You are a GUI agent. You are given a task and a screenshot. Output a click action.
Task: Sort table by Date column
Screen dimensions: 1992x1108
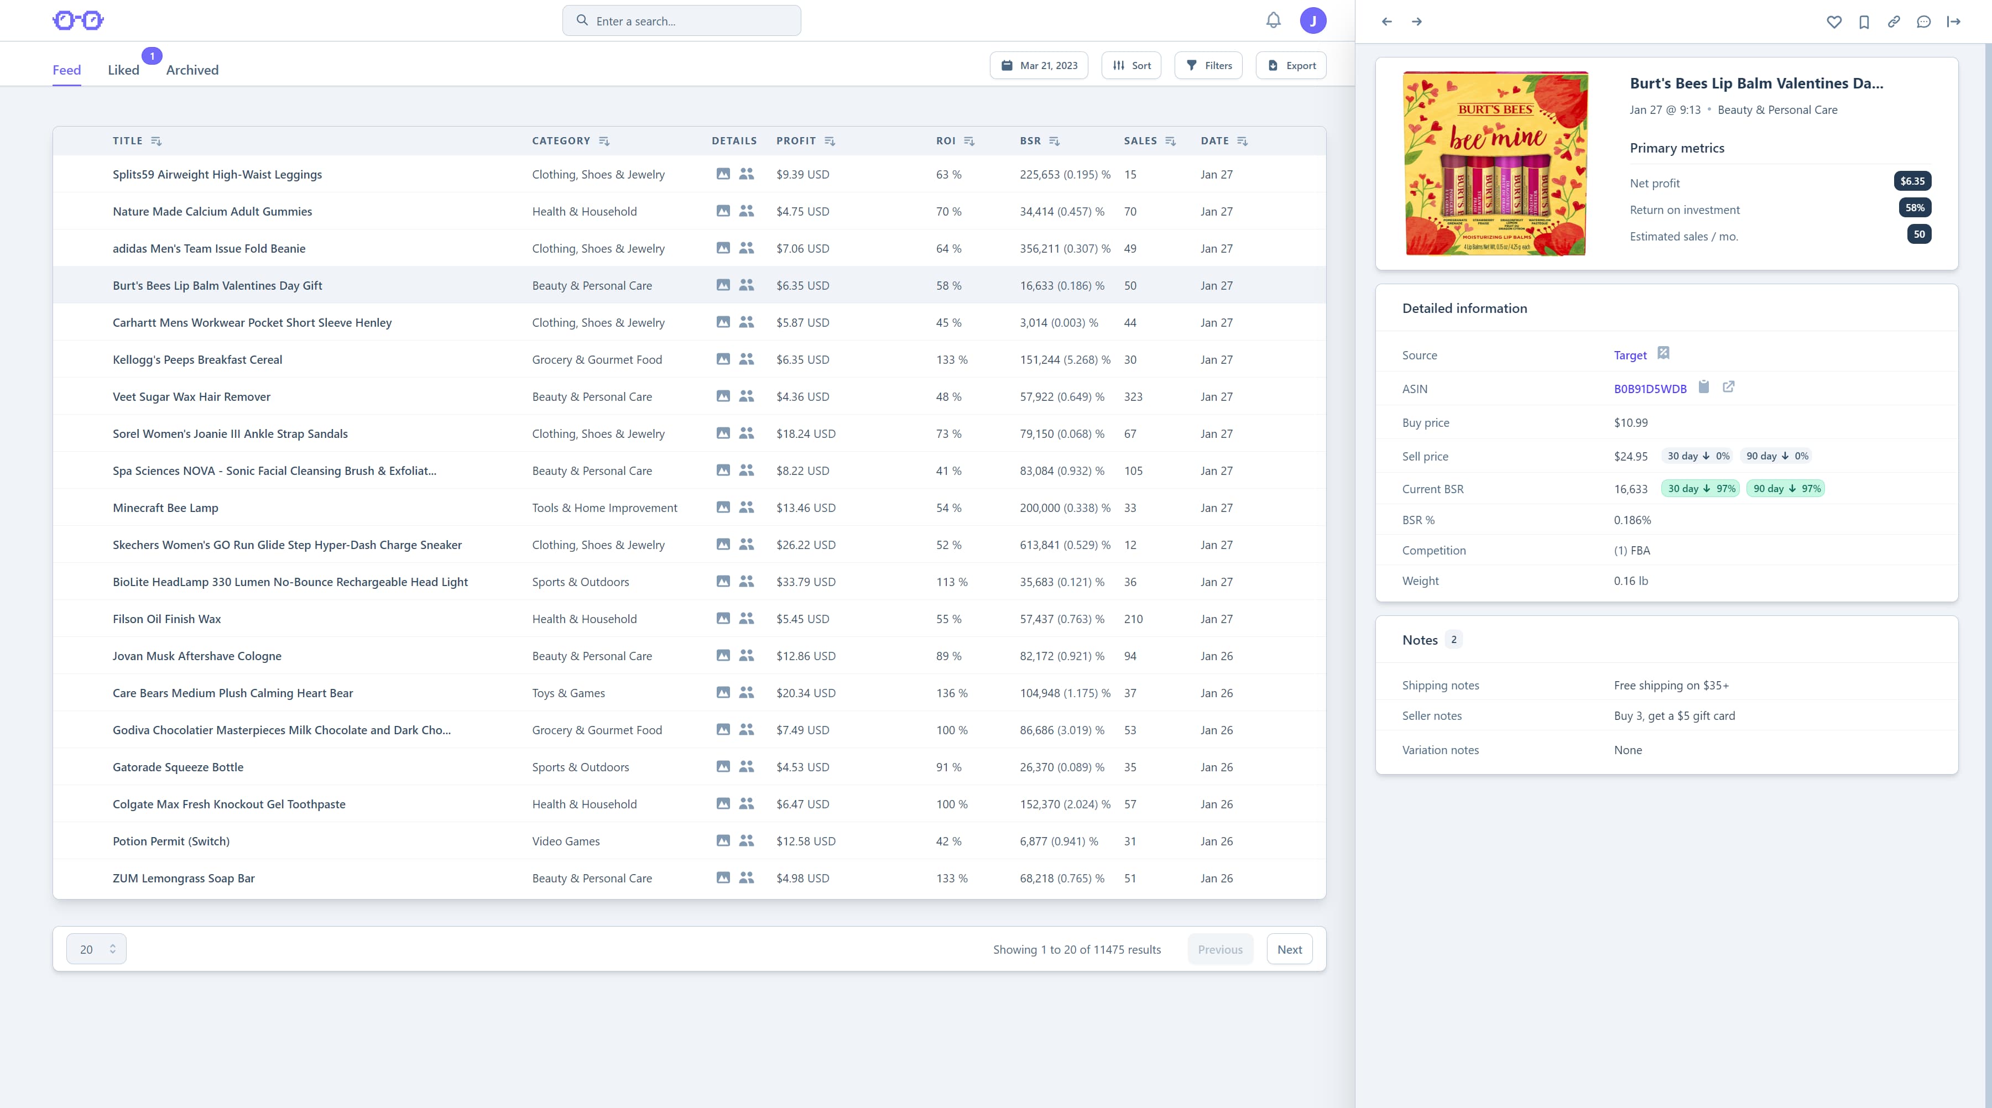pos(1242,141)
